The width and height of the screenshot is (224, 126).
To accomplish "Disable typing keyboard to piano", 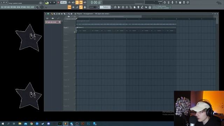I will click(69, 7).
